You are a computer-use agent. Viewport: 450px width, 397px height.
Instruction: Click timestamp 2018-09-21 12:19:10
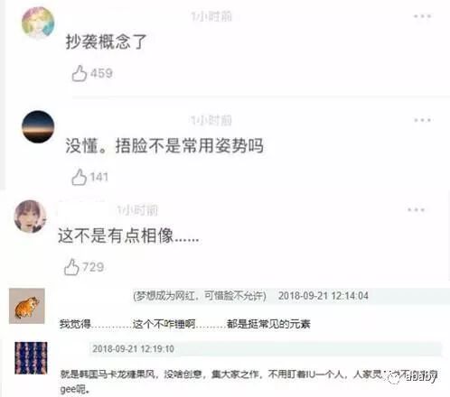click(x=133, y=349)
